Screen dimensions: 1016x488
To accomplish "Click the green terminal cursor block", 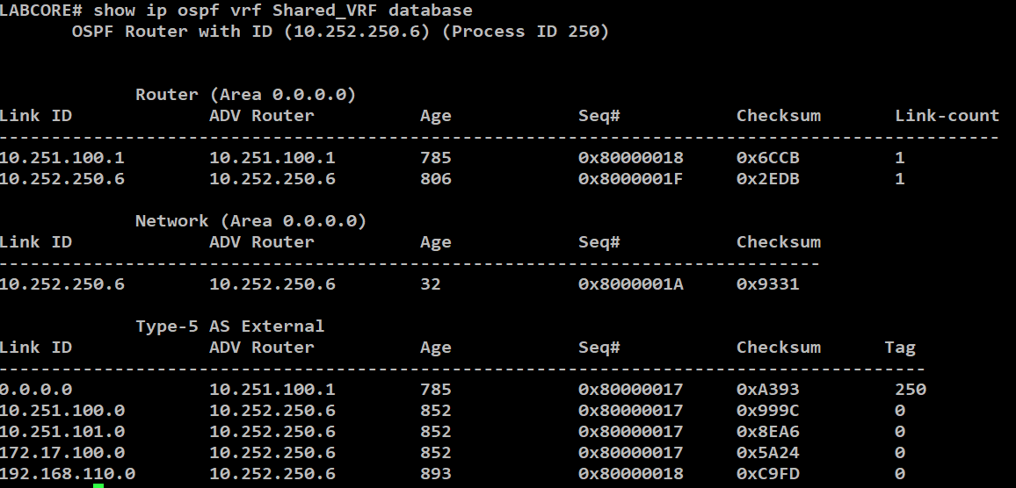I will pyautogui.click(x=98, y=485).
